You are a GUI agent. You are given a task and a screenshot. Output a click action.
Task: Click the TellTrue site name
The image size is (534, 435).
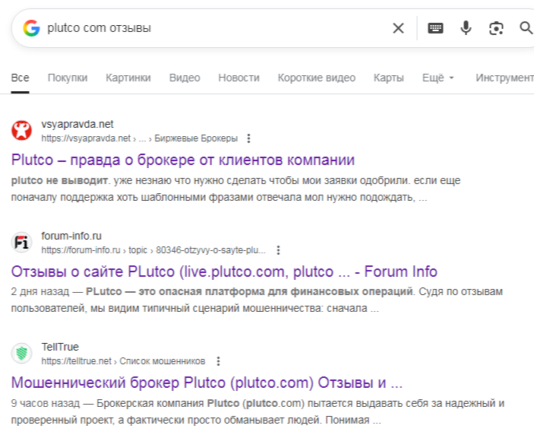(60, 347)
